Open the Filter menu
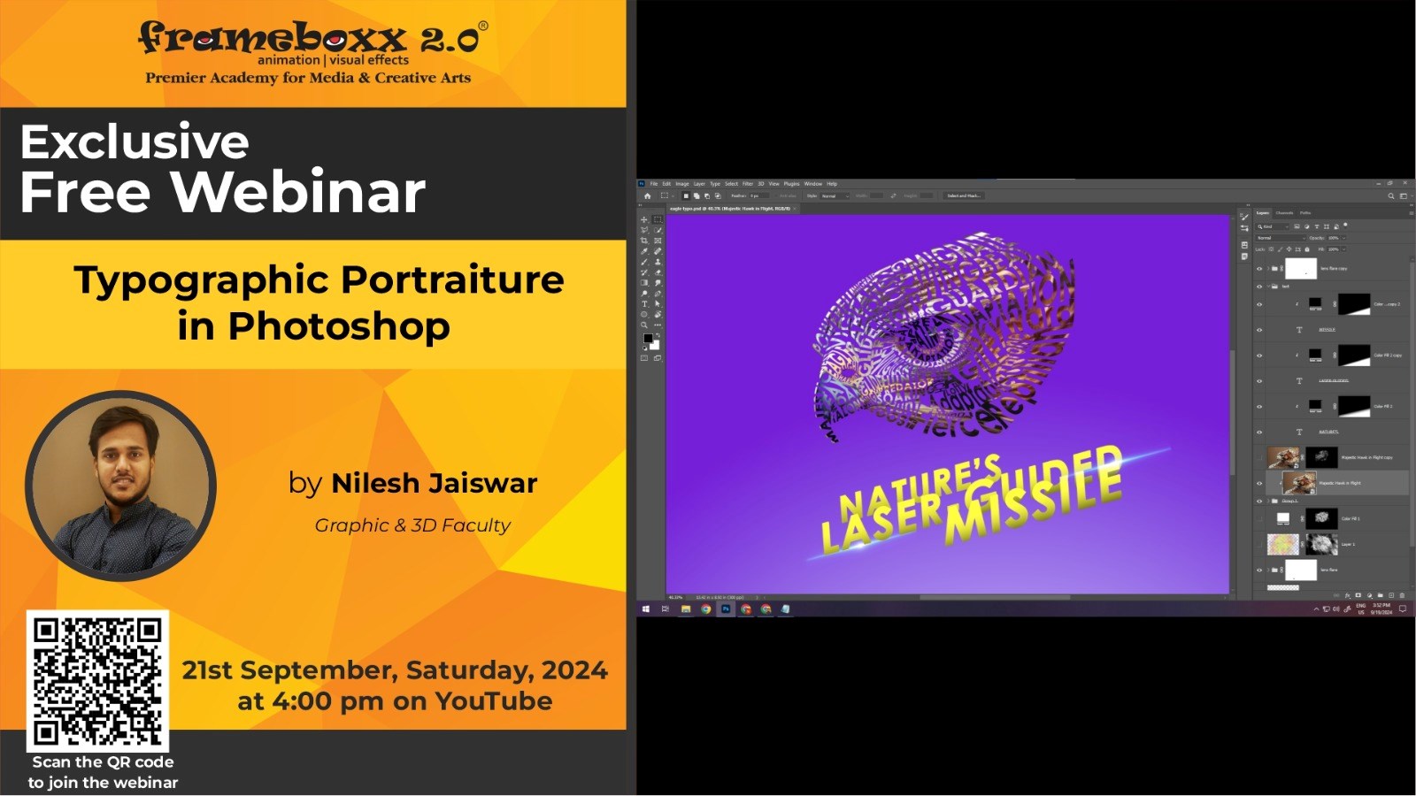The image size is (1416, 796). (x=747, y=184)
